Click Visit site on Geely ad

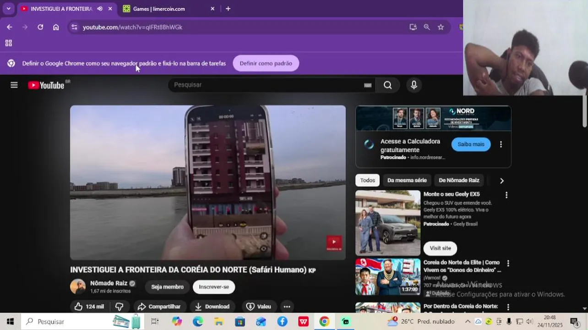coord(440,248)
